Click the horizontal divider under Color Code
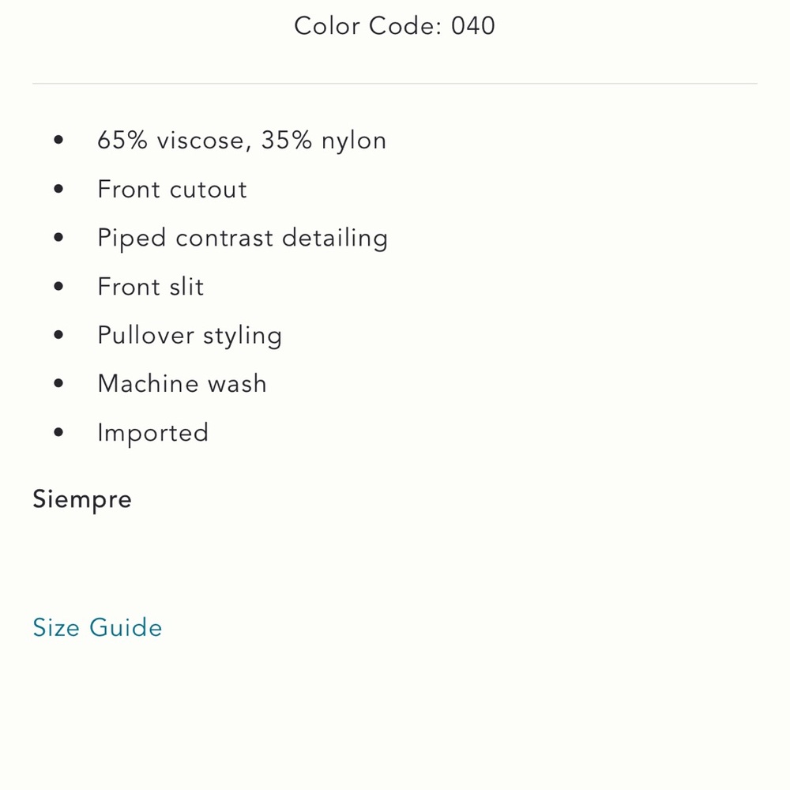Viewport: 790px width, 790px height. coord(395,84)
